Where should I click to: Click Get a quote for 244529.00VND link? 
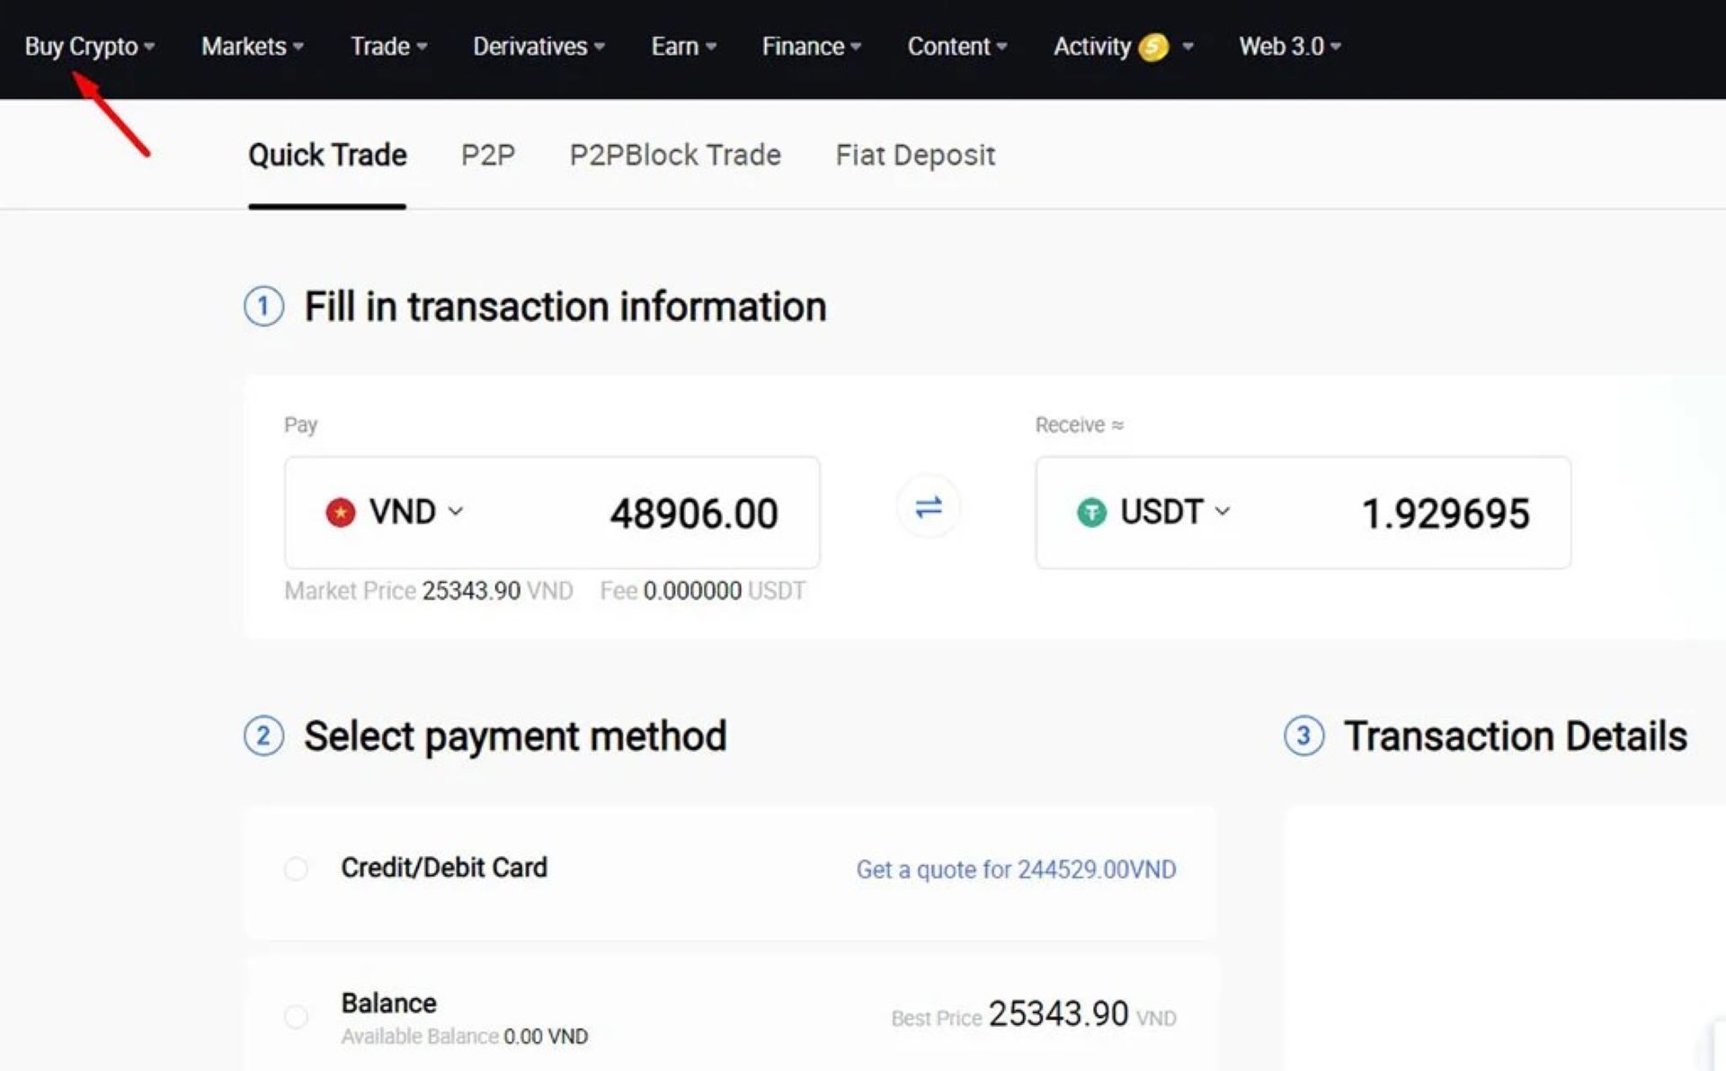tap(1016, 870)
